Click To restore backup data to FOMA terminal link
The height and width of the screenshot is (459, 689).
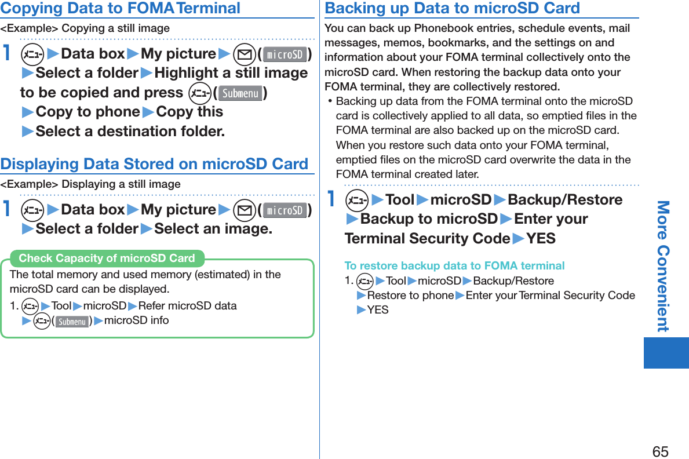pyautogui.click(x=455, y=265)
